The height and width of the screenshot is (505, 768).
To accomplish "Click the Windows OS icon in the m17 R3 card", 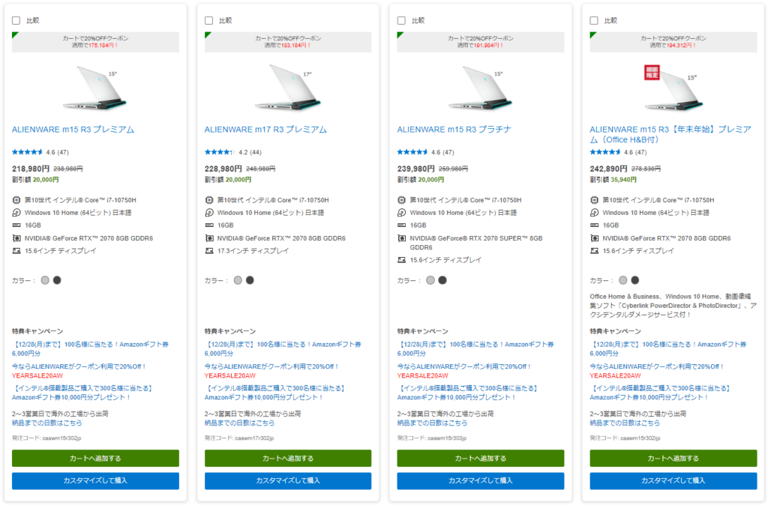I will coord(209,213).
